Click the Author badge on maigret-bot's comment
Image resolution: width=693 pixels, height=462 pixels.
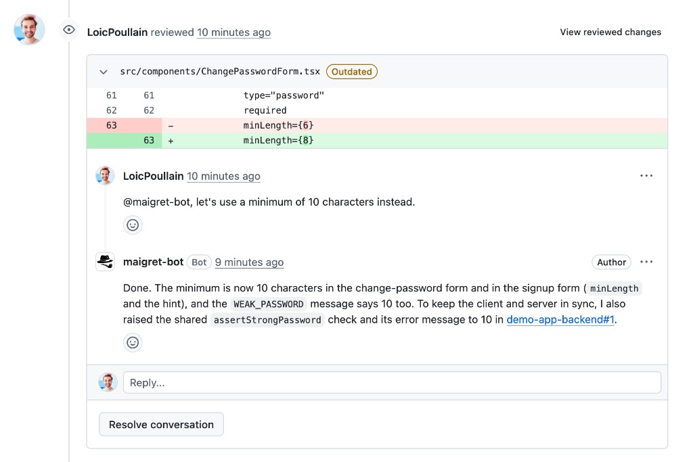point(611,262)
